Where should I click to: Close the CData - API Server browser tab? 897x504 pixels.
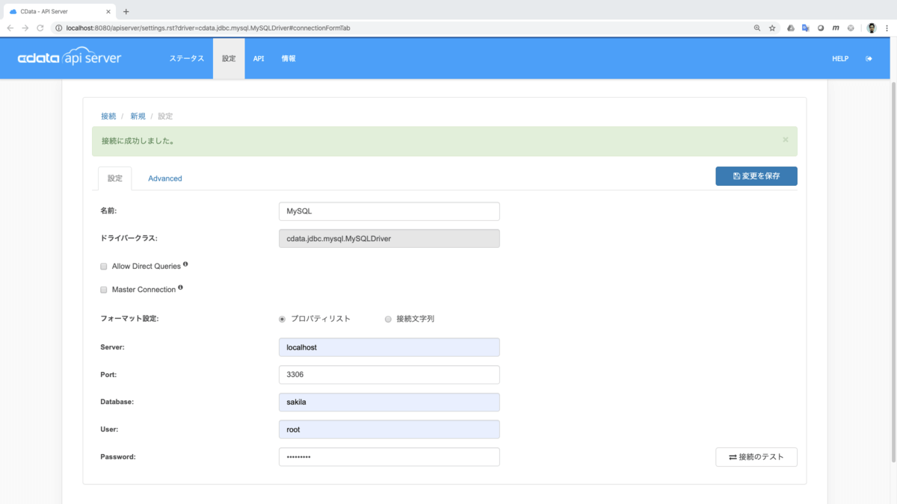point(108,11)
